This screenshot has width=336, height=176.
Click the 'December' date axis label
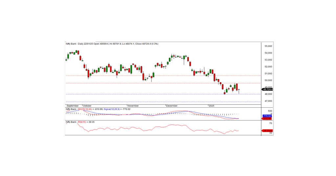pyautogui.click(x=172, y=106)
